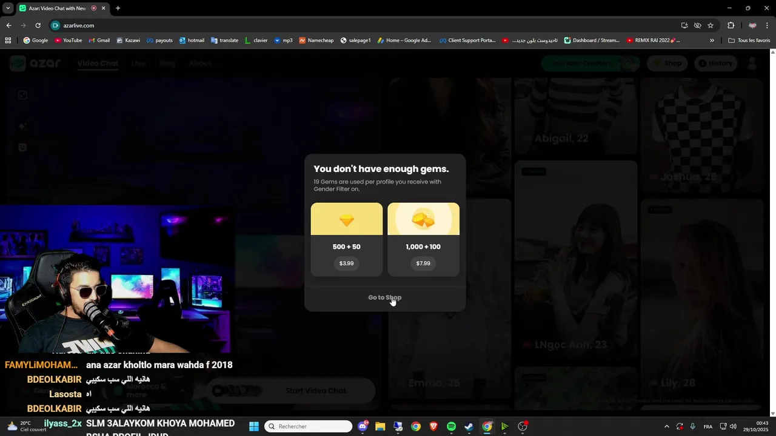Screen dimensions: 776x436
Task: Open a new browser tab
Action: (x=118, y=8)
